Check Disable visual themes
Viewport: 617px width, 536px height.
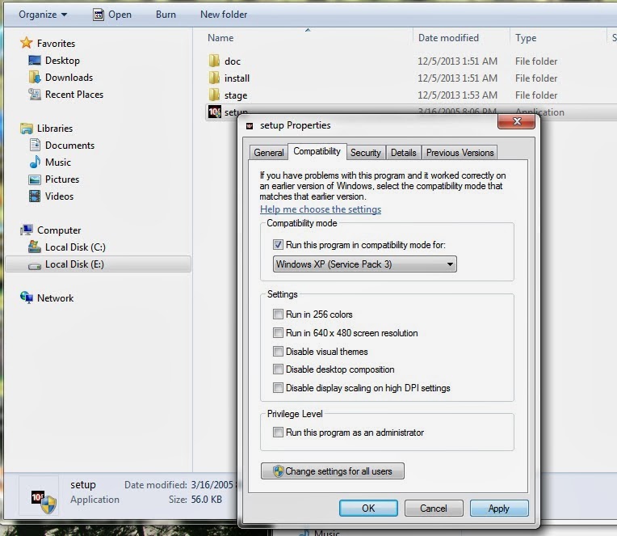click(x=278, y=351)
